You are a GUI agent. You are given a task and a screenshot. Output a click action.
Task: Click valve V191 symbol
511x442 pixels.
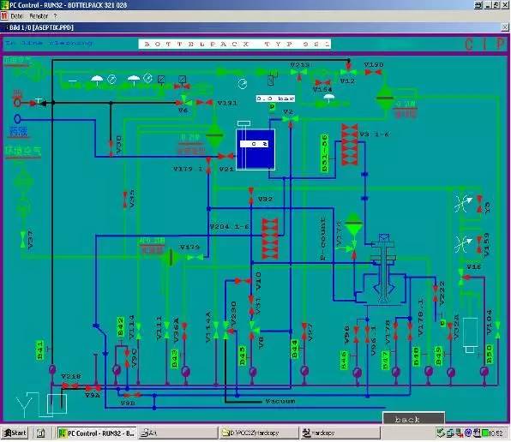[x=205, y=103]
